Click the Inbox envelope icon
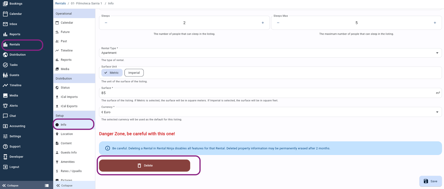The height and width of the screenshot is (189, 444). (x=5, y=24)
